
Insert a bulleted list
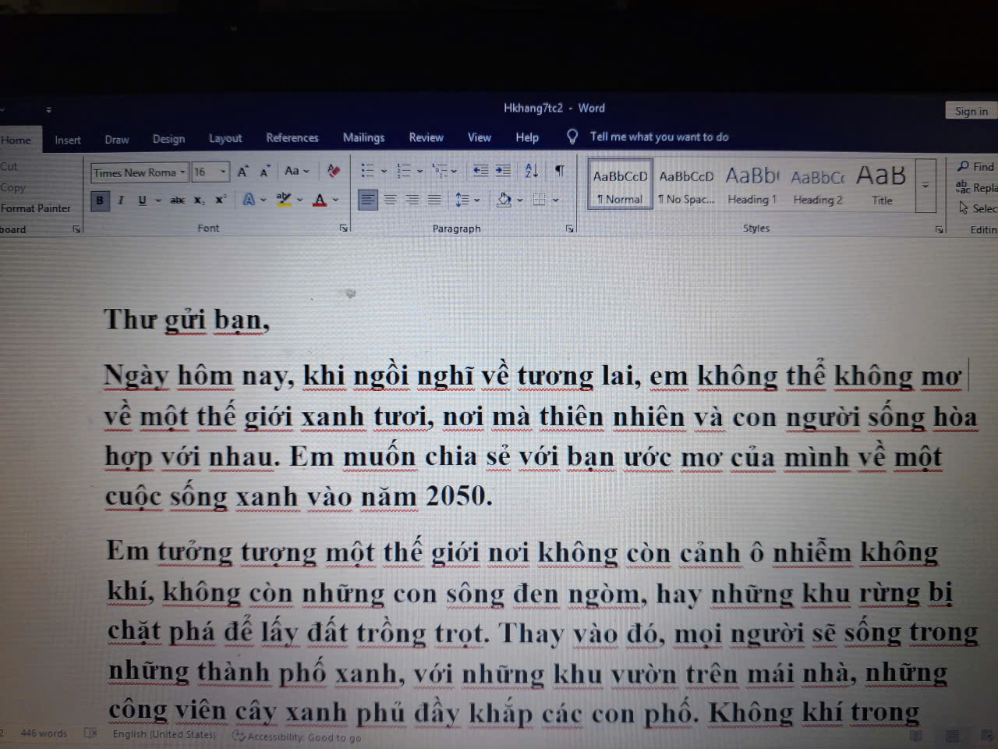(x=367, y=170)
